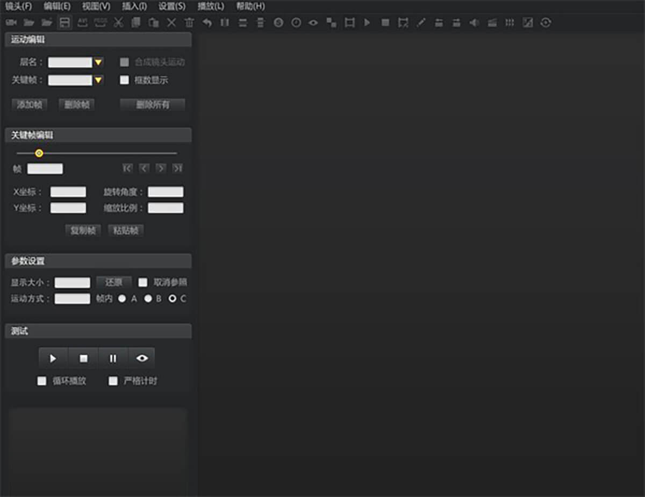The image size is (645, 497).
Task: Enable 严格计时 checkbox
Action: (x=113, y=381)
